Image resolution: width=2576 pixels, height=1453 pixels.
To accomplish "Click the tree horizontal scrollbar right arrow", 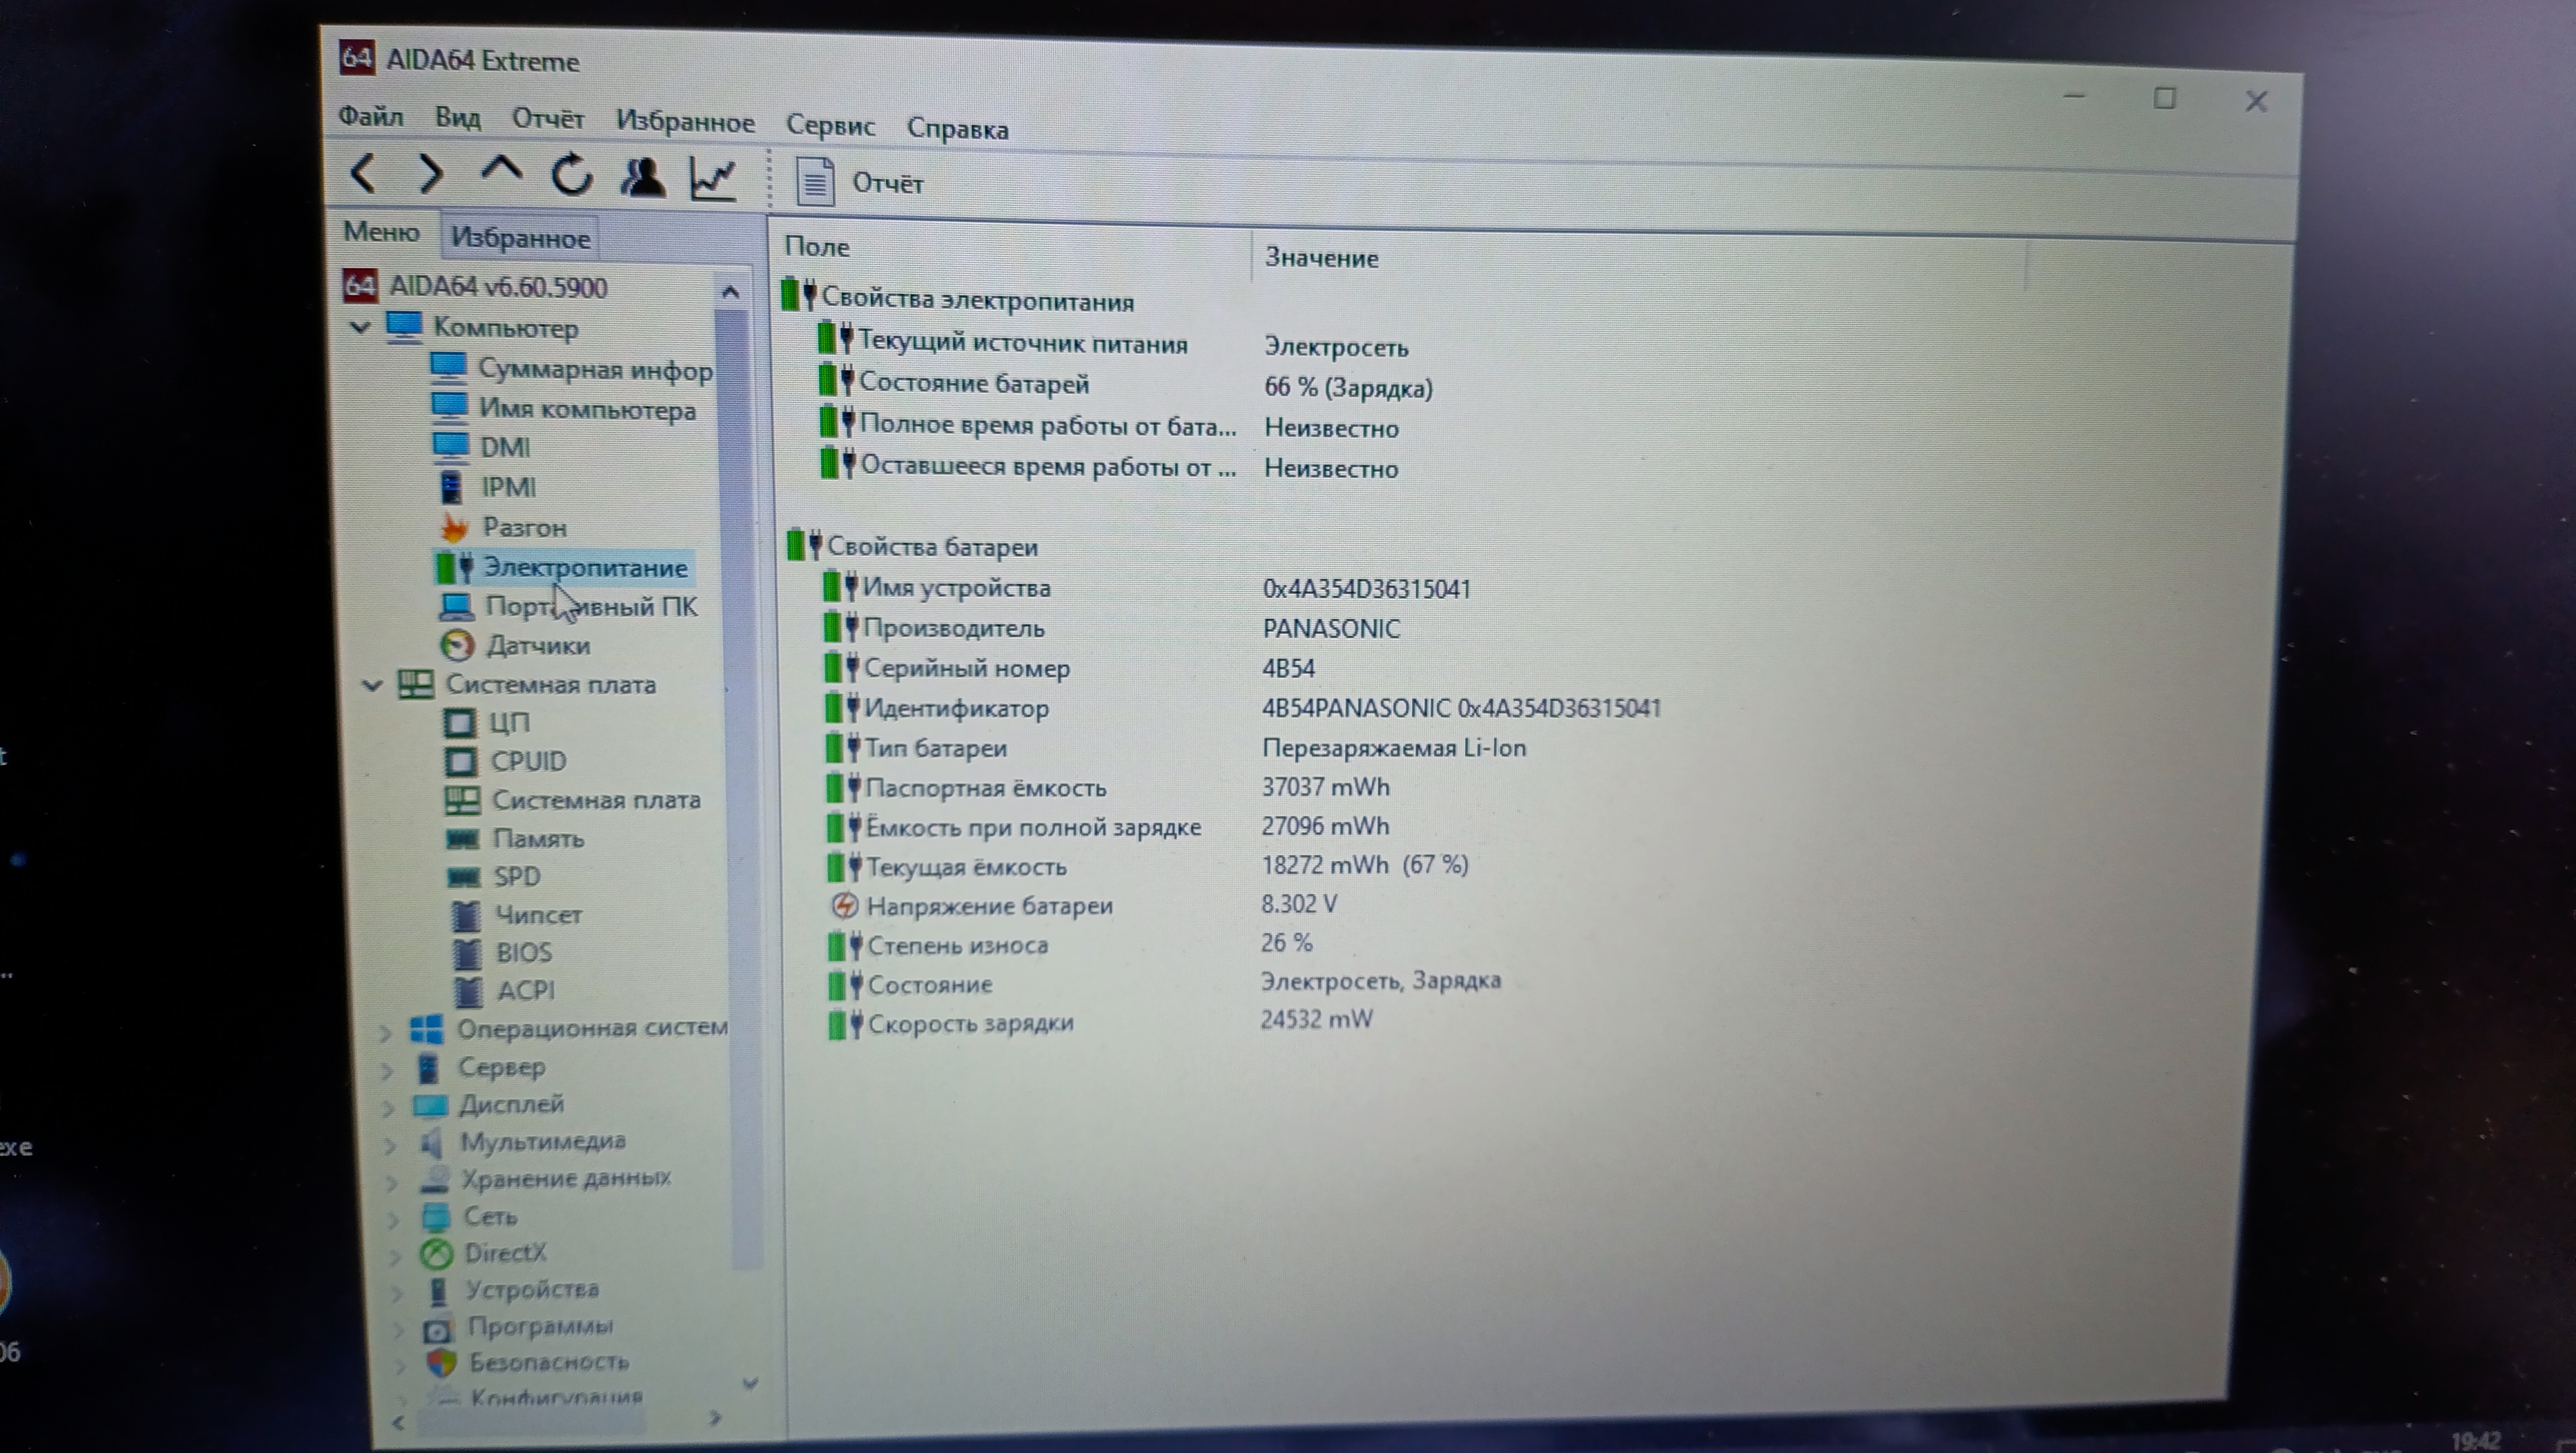I will (714, 1418).
